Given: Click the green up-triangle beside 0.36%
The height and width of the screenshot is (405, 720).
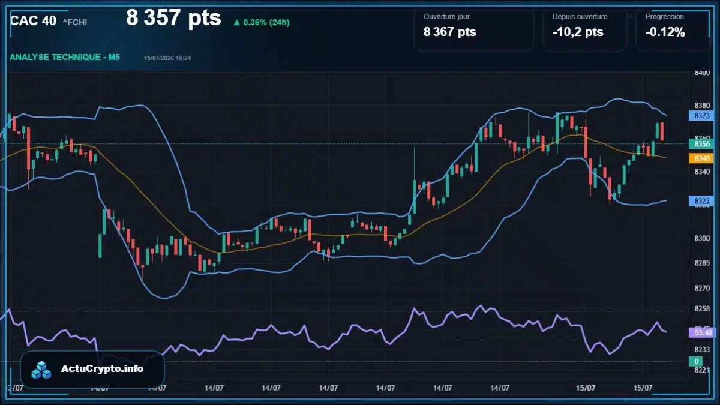Looking at the screenshot, I should pyautogui.click(x=237, y=23).
